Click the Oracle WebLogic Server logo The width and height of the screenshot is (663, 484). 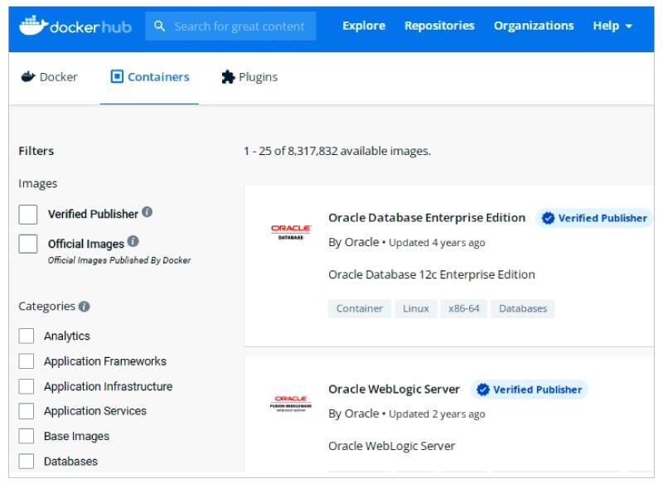(291, 403)
